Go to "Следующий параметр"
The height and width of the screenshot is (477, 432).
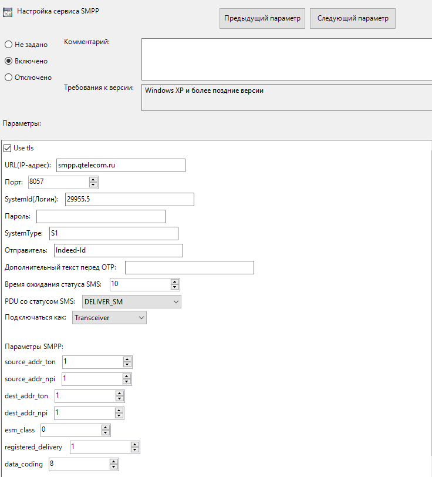point(353,18)
